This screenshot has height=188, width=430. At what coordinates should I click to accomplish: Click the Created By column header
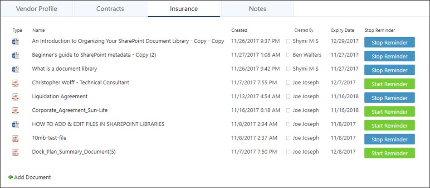[304, 30]
